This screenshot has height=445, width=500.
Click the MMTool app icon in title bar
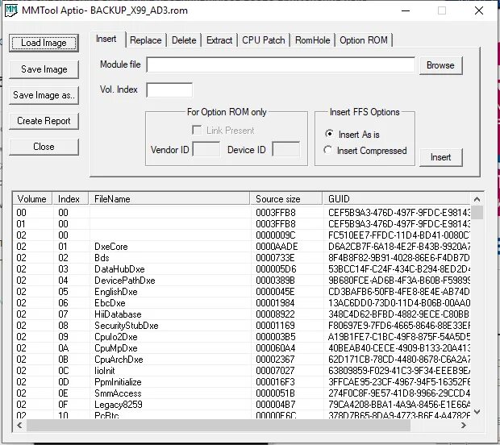11,10
